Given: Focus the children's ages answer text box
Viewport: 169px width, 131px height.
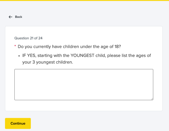Looking at the screenshot, I should (84, 84).
